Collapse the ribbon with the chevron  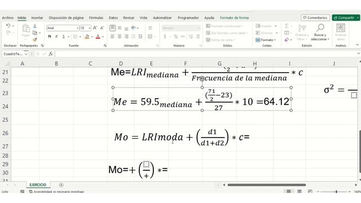pyautogui.click(x=357, y=45)
